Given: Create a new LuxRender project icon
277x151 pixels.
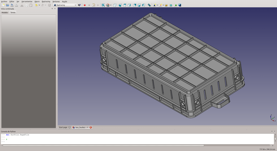Looking at the screenshot, I should (160, 5).
